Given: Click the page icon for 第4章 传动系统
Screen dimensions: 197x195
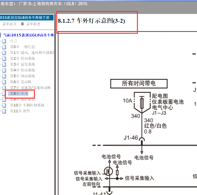Looking at the screenshot, I should tap(4, 70).
